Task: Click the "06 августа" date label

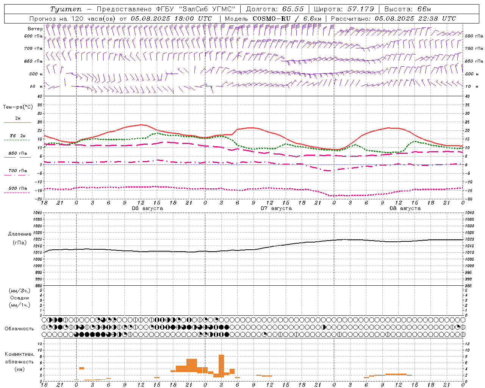Action: tap(147, 208)
